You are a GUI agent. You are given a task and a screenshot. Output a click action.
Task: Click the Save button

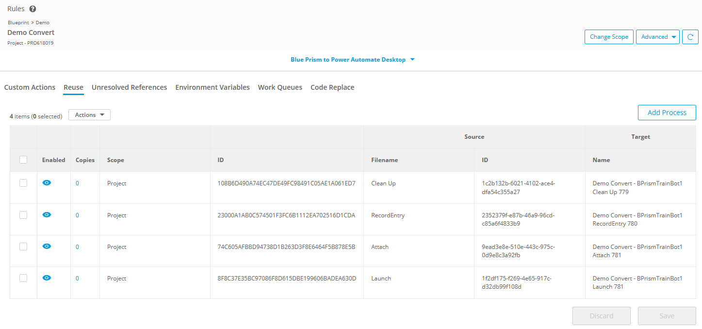[x=667, y=316]
